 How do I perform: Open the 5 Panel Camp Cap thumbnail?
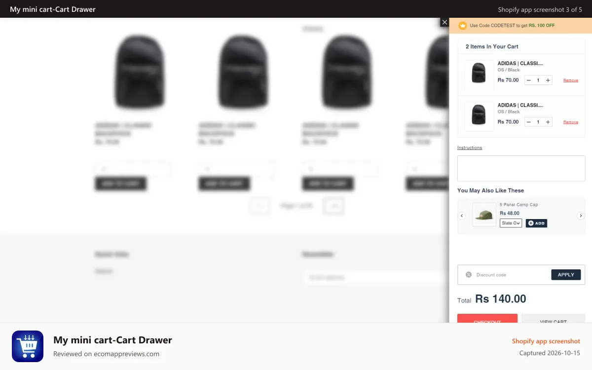[x=484, y=215]
